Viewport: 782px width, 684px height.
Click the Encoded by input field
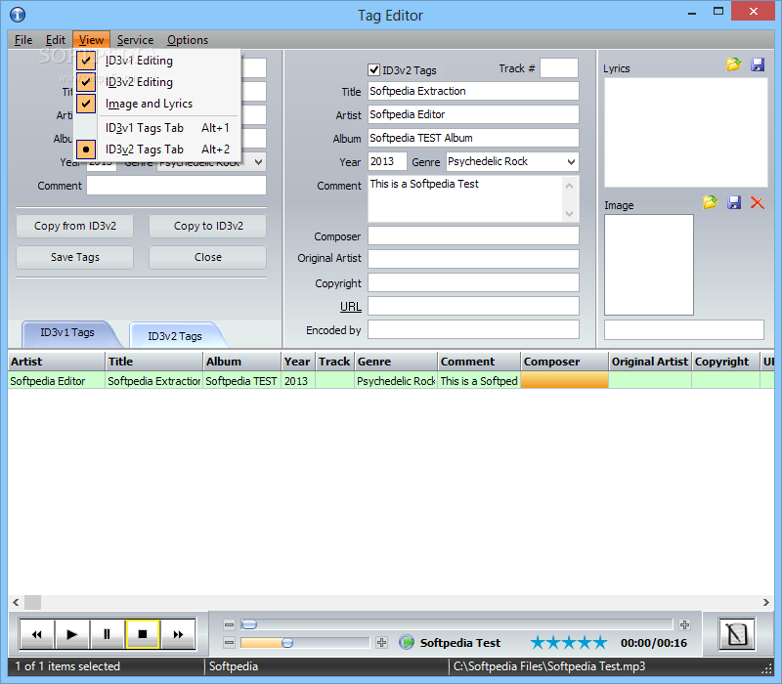473,329
